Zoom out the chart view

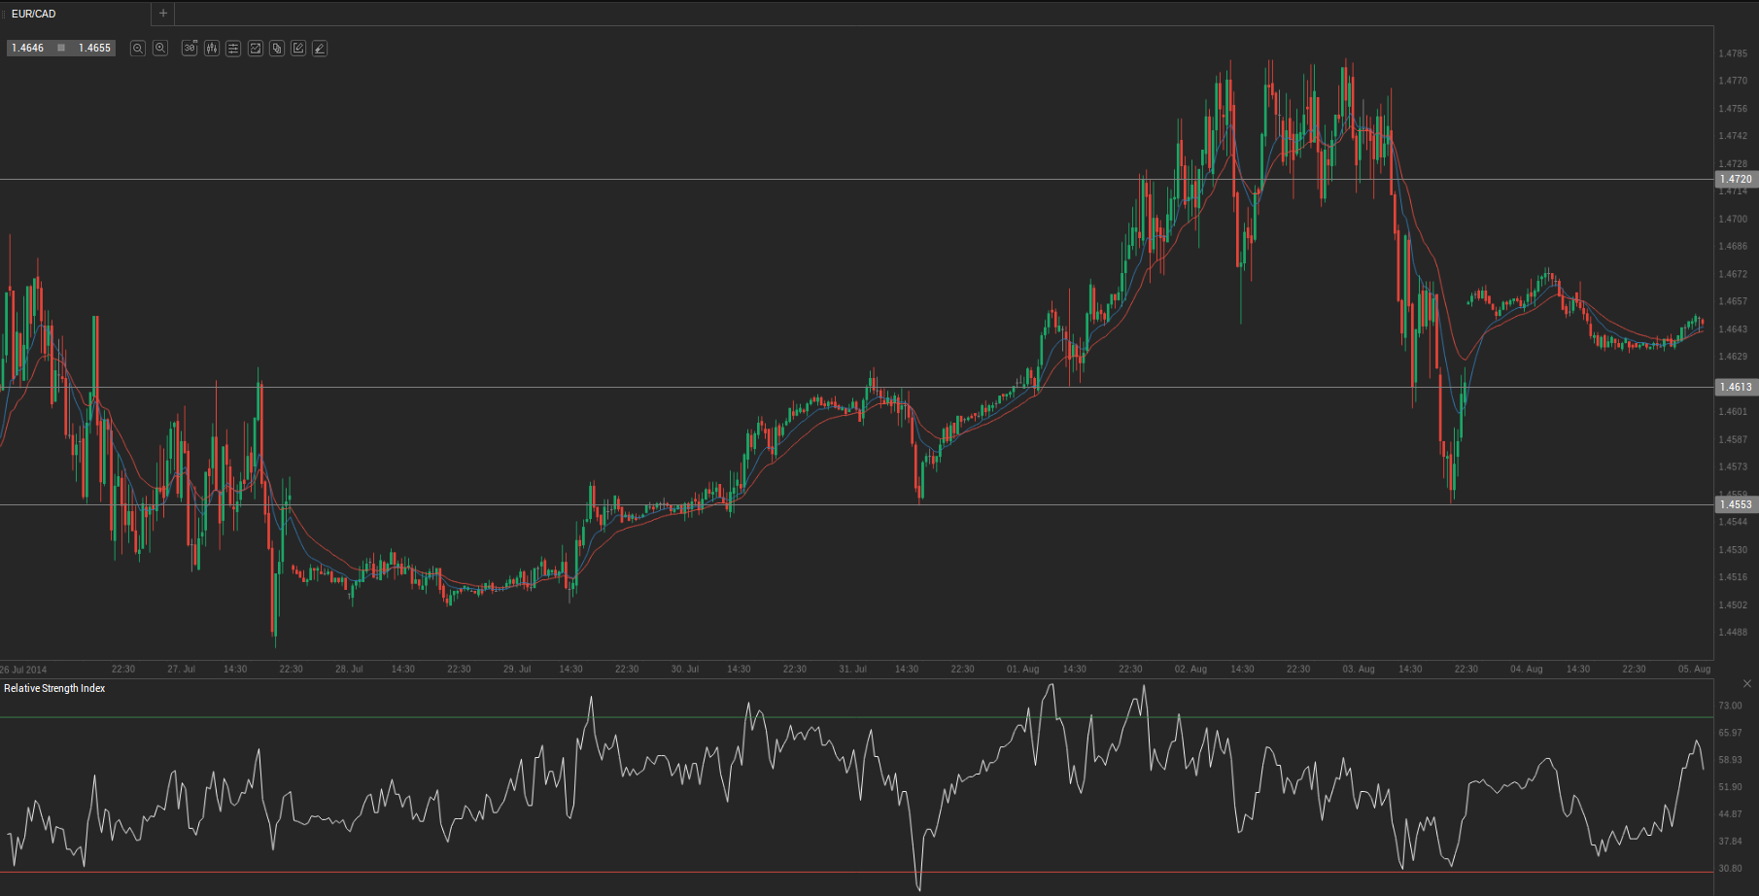click(138, 49)
